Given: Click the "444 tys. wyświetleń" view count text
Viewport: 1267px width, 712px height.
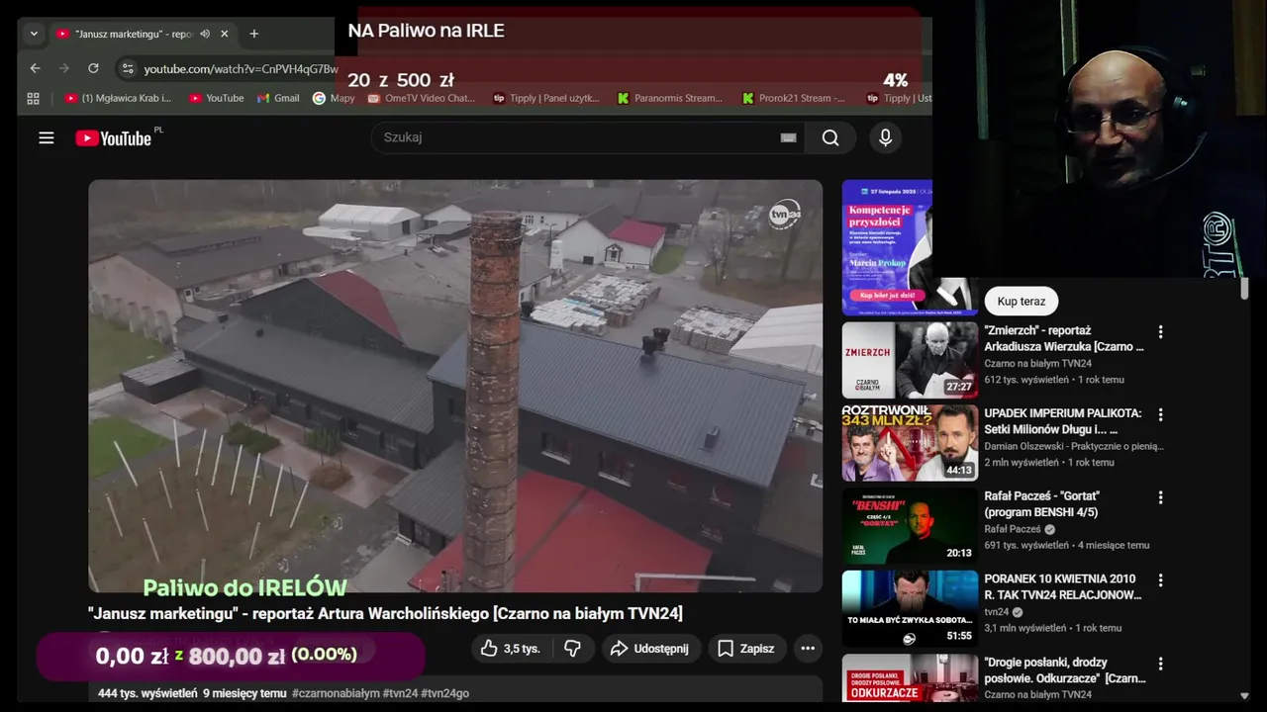Looking at the screenshot, I should point(147,693).
